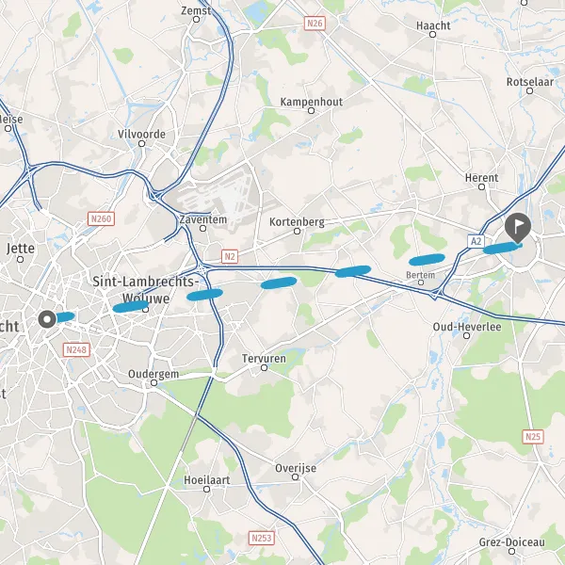Click the N25 road shield

click(533, 437)
